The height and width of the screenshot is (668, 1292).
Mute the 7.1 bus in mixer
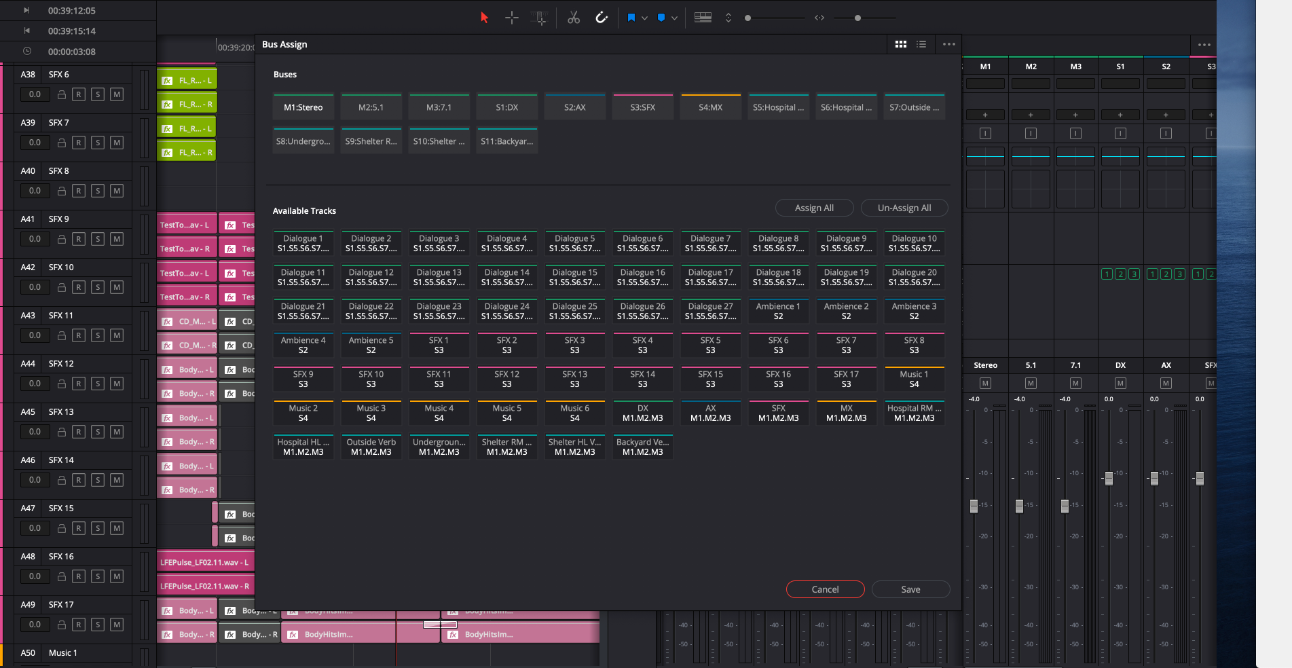coord(1075,384)
